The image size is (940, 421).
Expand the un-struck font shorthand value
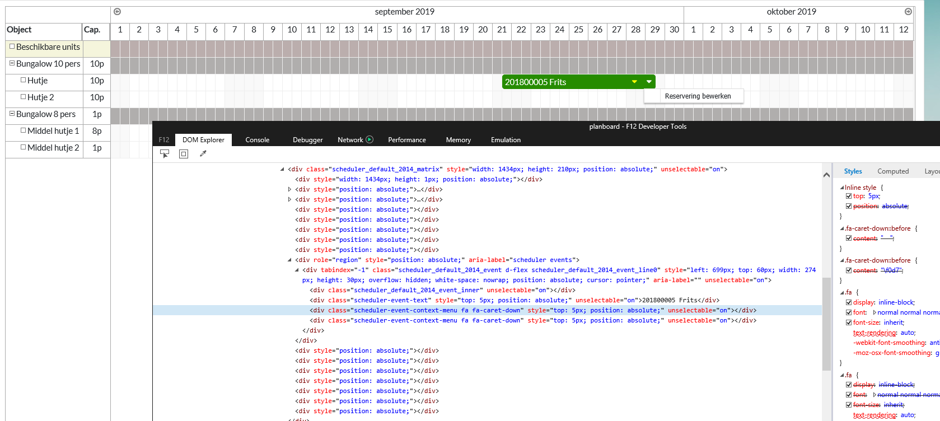click(x=874, y=312)
